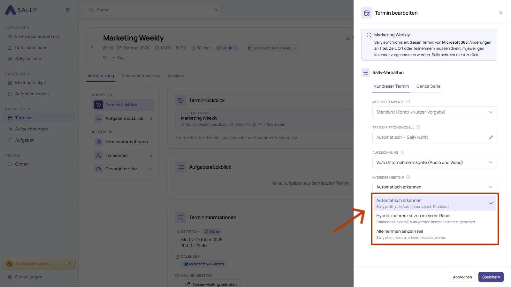Image resolution: width=511 pixels, height=287 pixels.
Task: Click the Abbrechen button
Action: pyautogui.click(x=462, y=277)
